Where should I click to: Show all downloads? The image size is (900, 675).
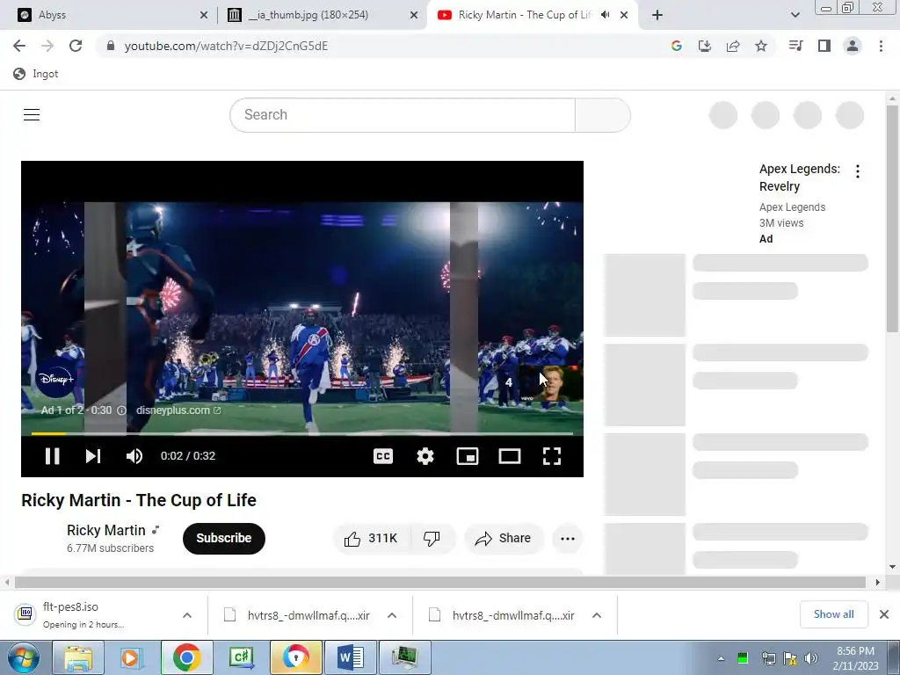pyautogui.click(x=833, y=614)
